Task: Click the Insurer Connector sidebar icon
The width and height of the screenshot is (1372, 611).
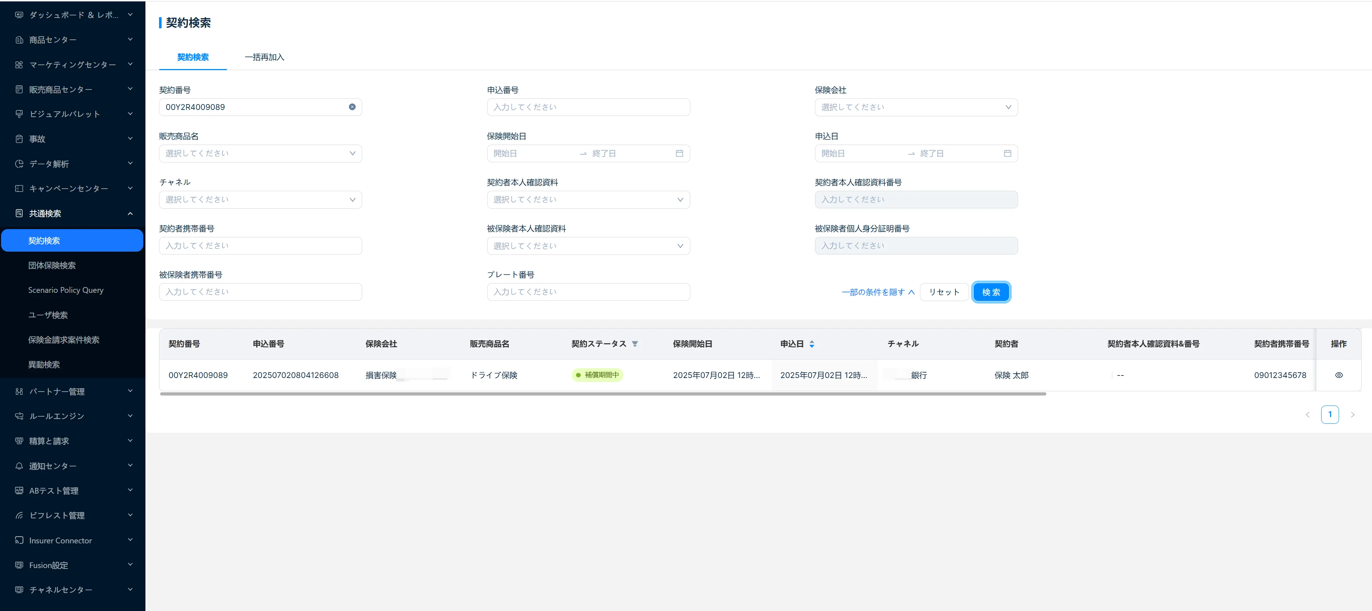Action: pyautogui.click(x=19, y=540)
